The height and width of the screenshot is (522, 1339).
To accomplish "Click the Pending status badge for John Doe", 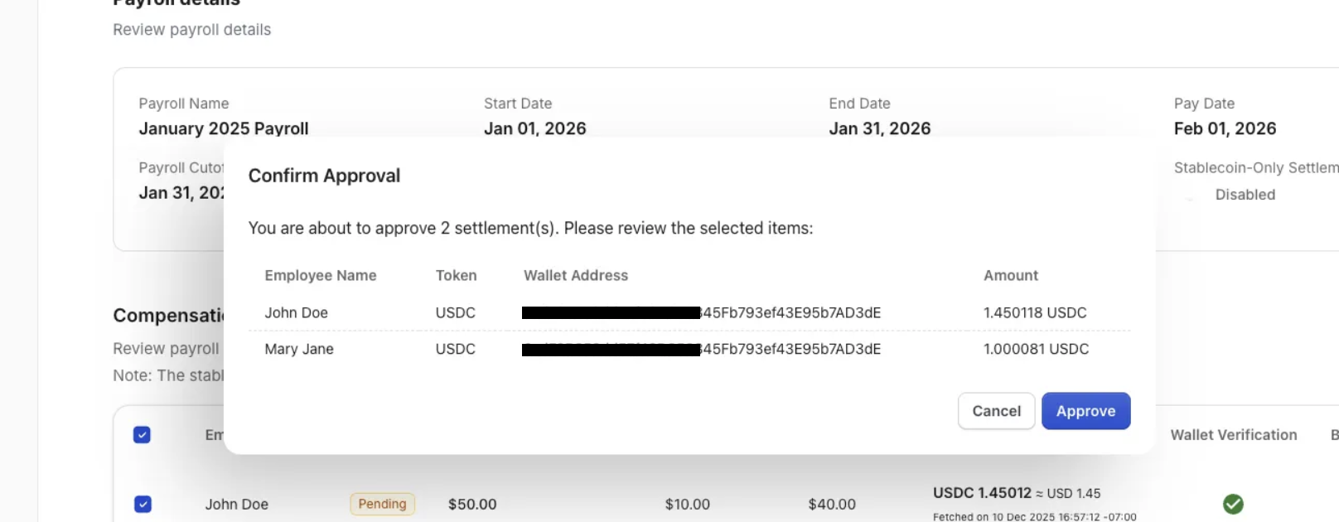I will [382, 504].
